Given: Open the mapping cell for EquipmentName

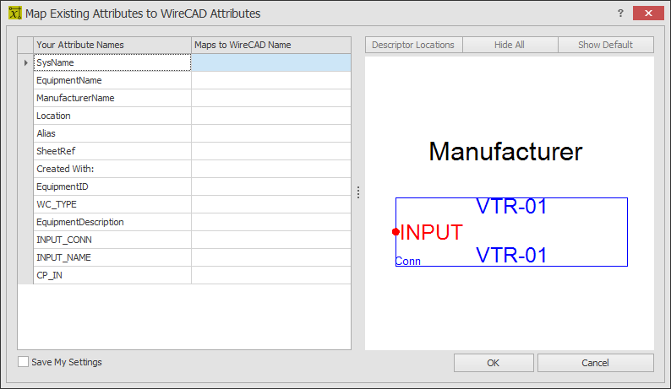Looking at the screenshot, I should 271,80.
